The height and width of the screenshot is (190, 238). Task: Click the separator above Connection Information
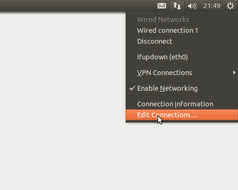point(182,96)
